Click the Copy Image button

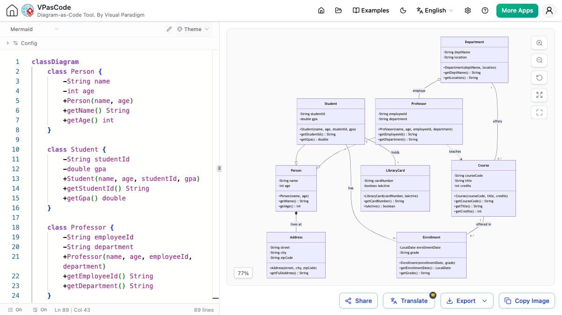tap(527, 301)
